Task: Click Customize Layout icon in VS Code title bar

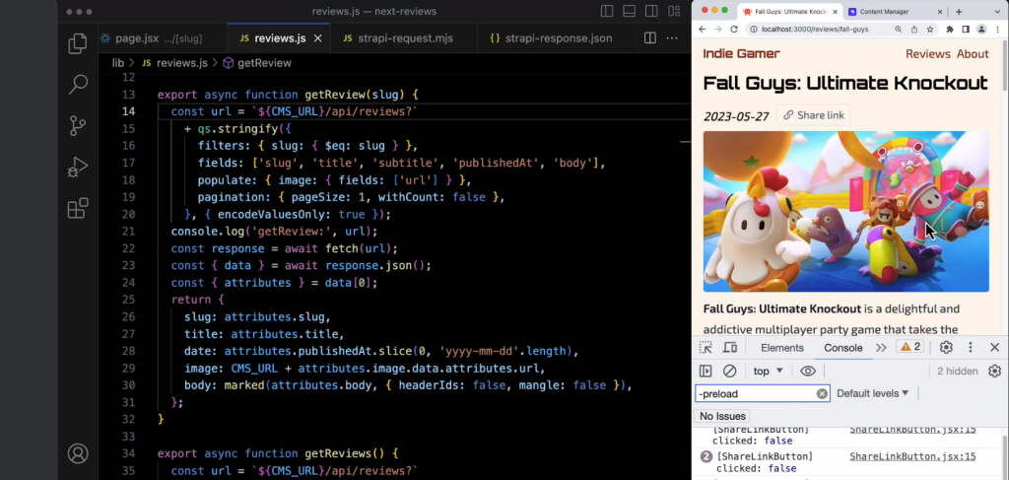Action: click(674, 11)
